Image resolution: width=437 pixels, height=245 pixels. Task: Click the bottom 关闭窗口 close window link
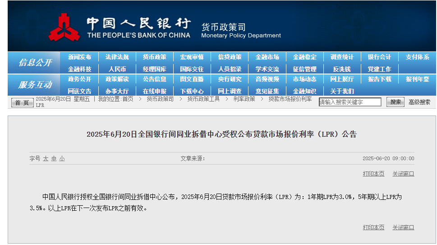point(403,227)
